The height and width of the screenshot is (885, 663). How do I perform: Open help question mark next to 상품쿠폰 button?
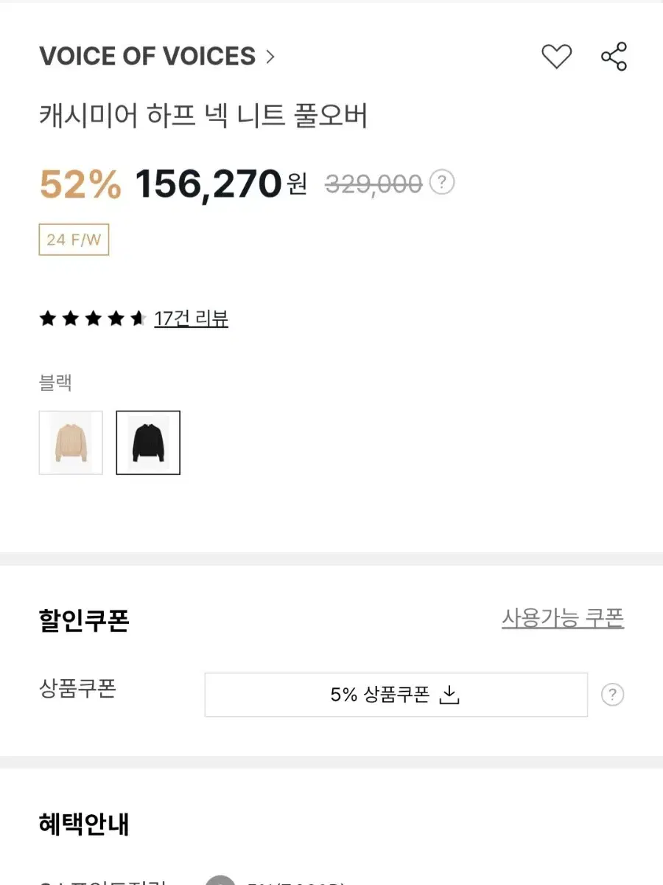click(x=612, y=695)
